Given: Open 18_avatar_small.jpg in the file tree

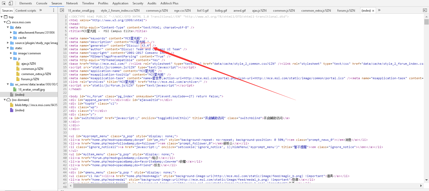Looking at the screenshot, I should point(31,90).
